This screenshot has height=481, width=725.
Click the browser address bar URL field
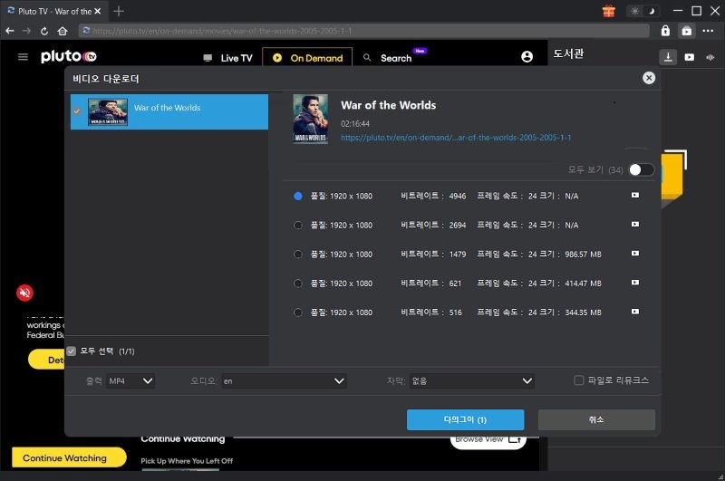coord(363,31)
